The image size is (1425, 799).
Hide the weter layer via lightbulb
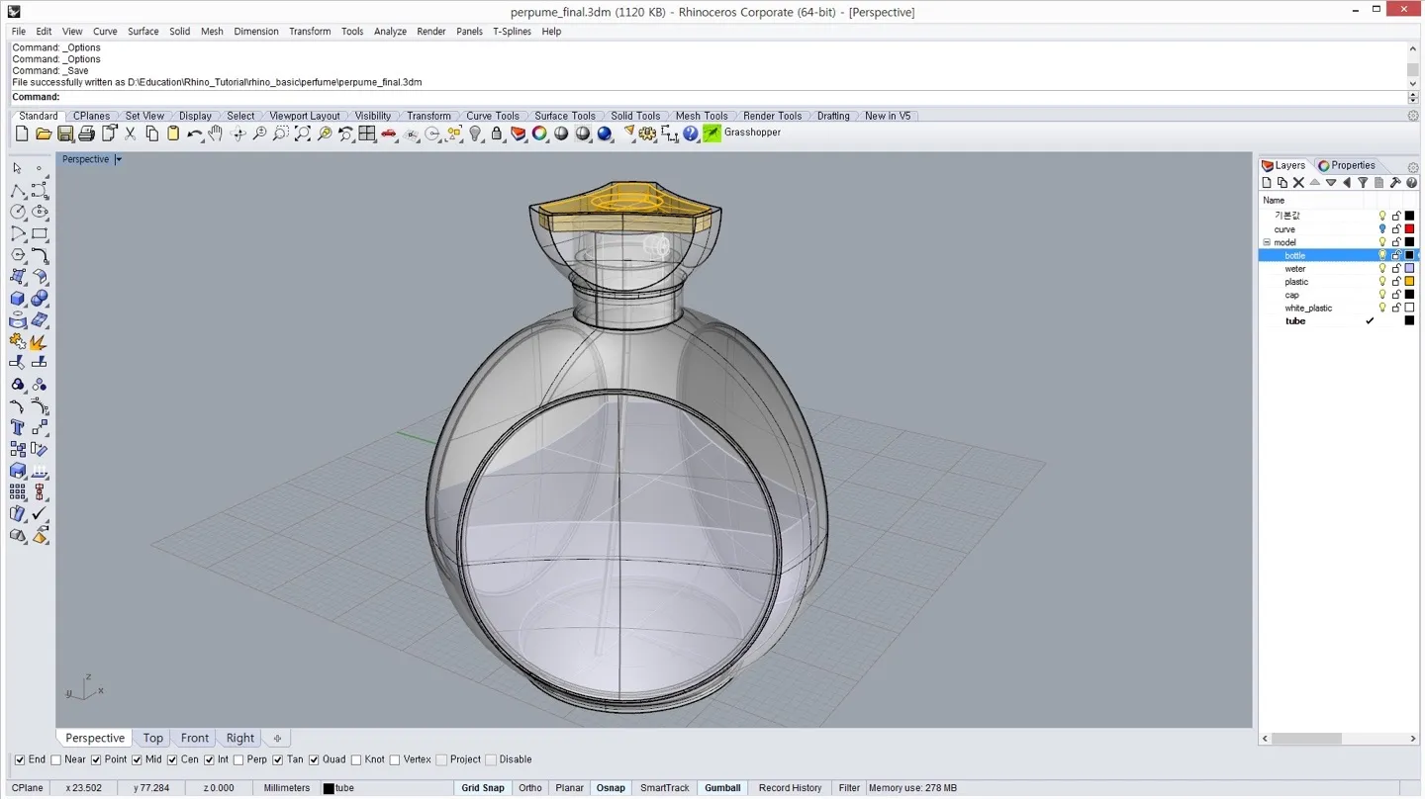(x=1382, y=269)
